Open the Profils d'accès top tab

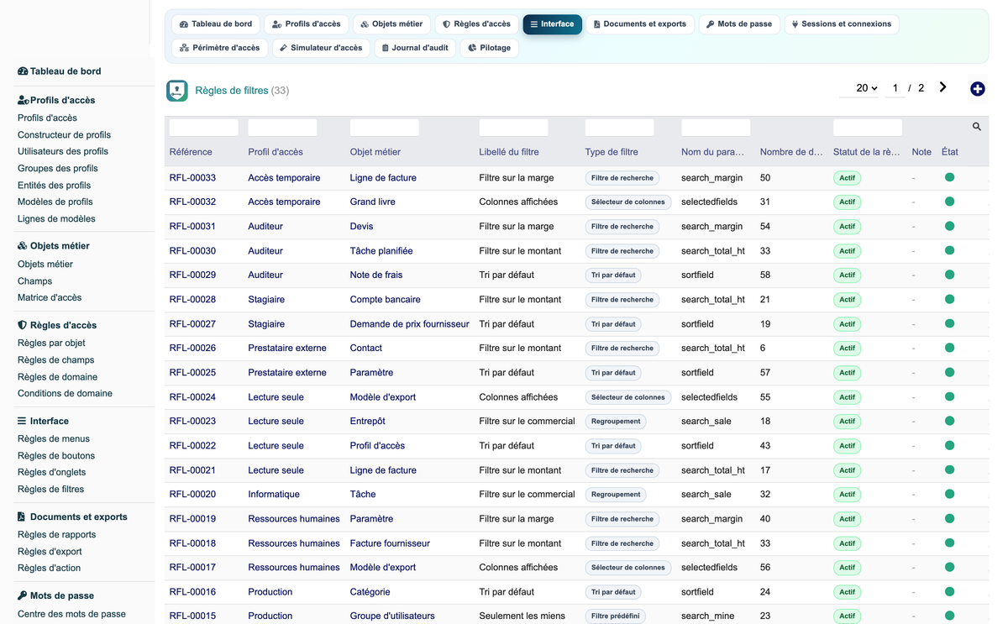306,24
